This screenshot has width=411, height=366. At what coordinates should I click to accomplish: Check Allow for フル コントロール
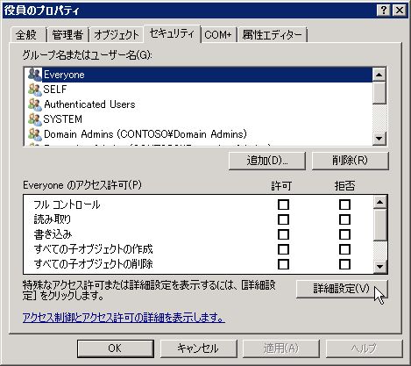283,205
